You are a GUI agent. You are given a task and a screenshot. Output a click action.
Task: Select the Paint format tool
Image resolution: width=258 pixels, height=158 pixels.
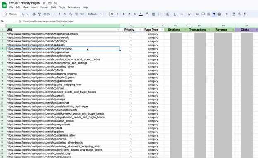tap(39, 14)
